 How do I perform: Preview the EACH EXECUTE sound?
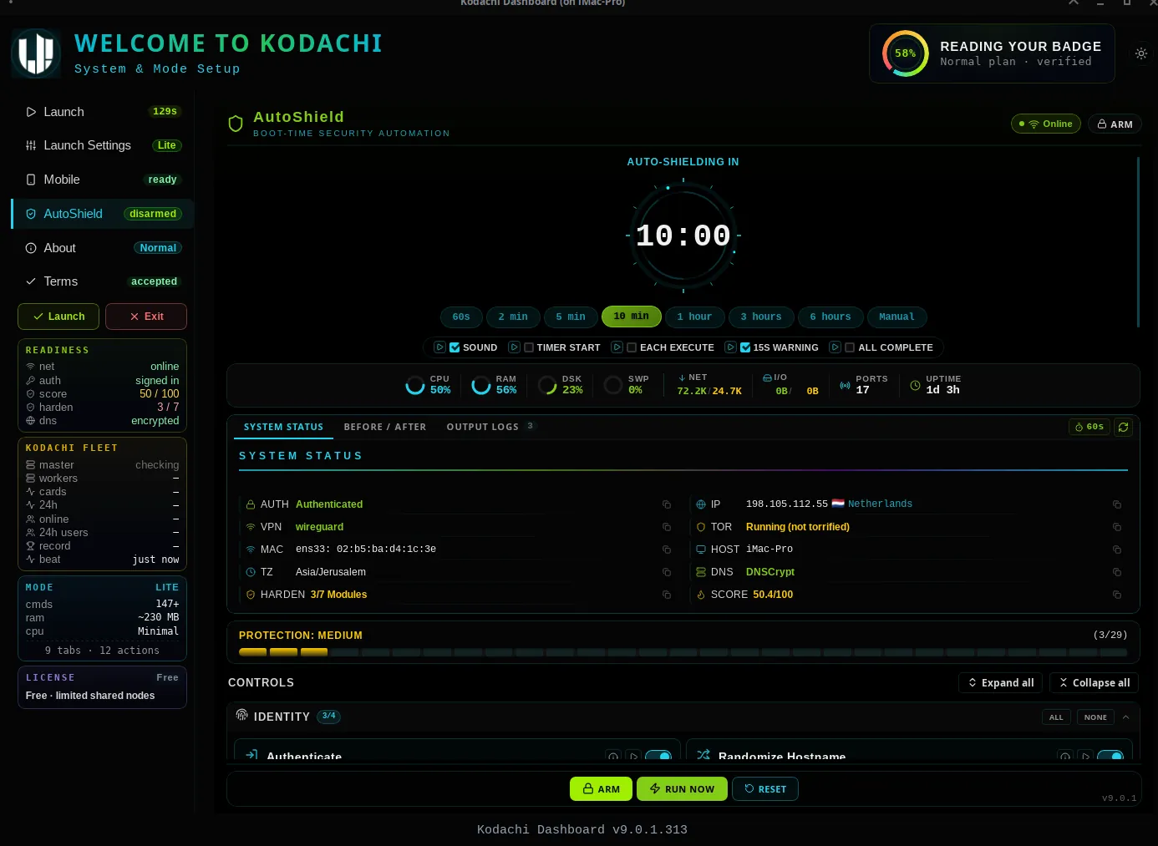(617, 347)
